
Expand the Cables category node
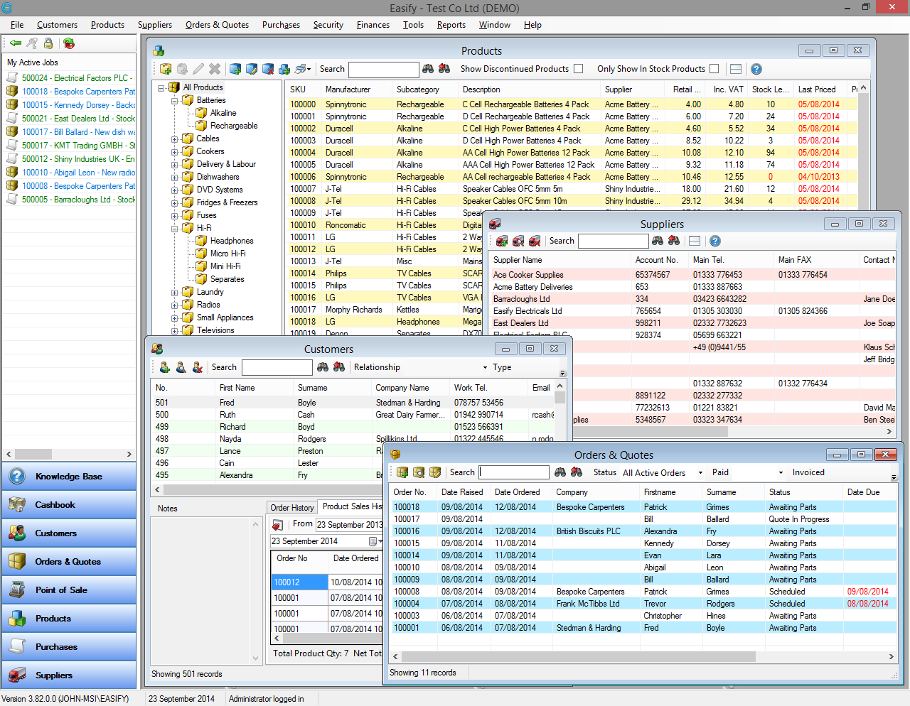(175, 139)
